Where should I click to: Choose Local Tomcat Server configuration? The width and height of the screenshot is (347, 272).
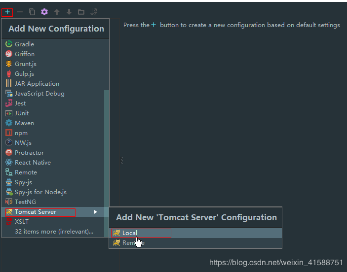(x=195, y=233)
